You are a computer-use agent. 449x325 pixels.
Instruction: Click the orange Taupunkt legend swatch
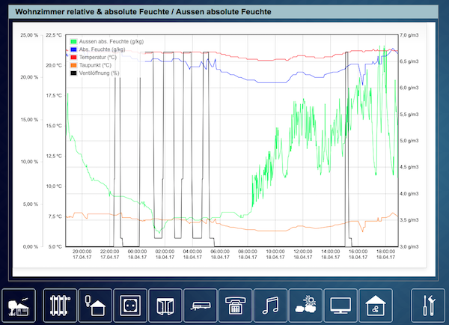coord(73,65)
